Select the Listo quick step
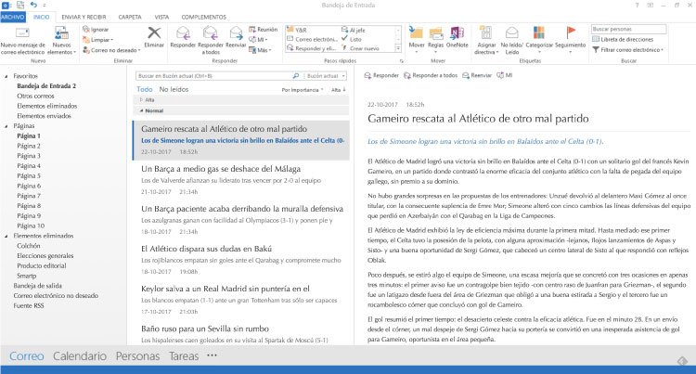The width and height of the screenshot is (696, 374). [x=351, y=39]
